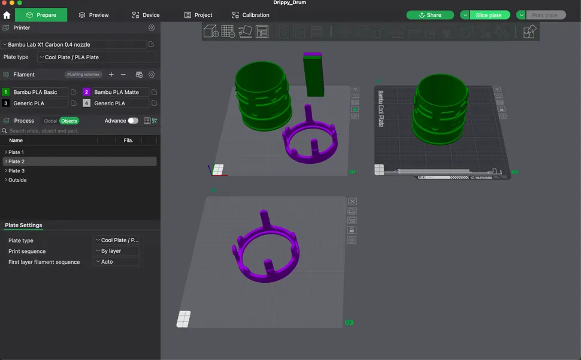Open the Calibration tab
The width and height of the screenshot is (581, 360).
250,15
